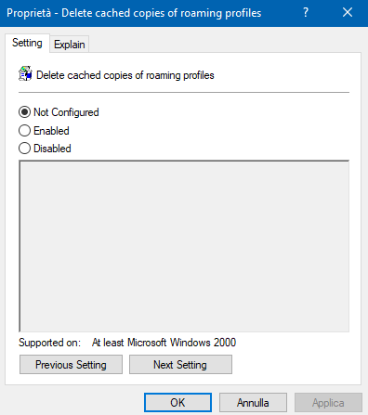The width and height of the screenshot is (368, 415).
Task: Click the 'Supported on:' label
Action: coord(49,343)
